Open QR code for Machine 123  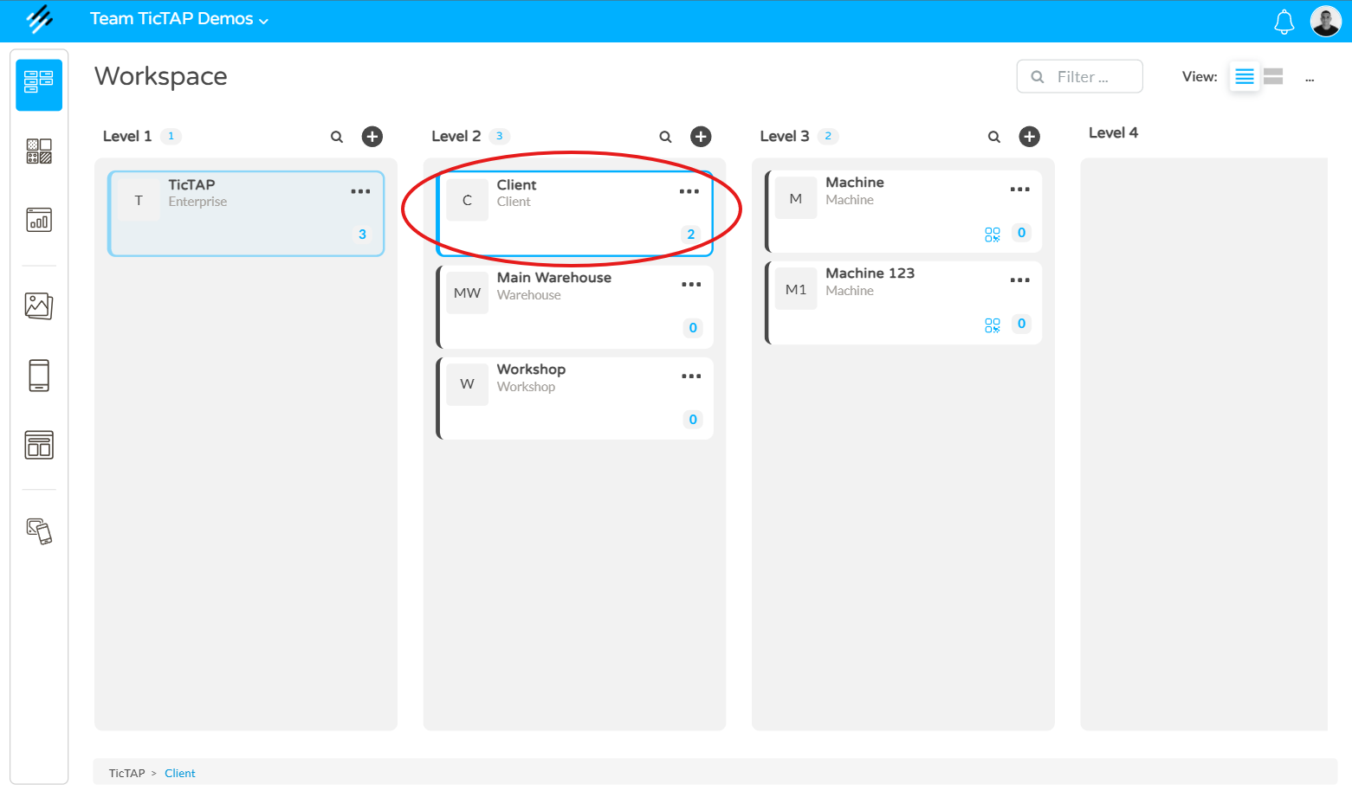(x=993, y=325)
